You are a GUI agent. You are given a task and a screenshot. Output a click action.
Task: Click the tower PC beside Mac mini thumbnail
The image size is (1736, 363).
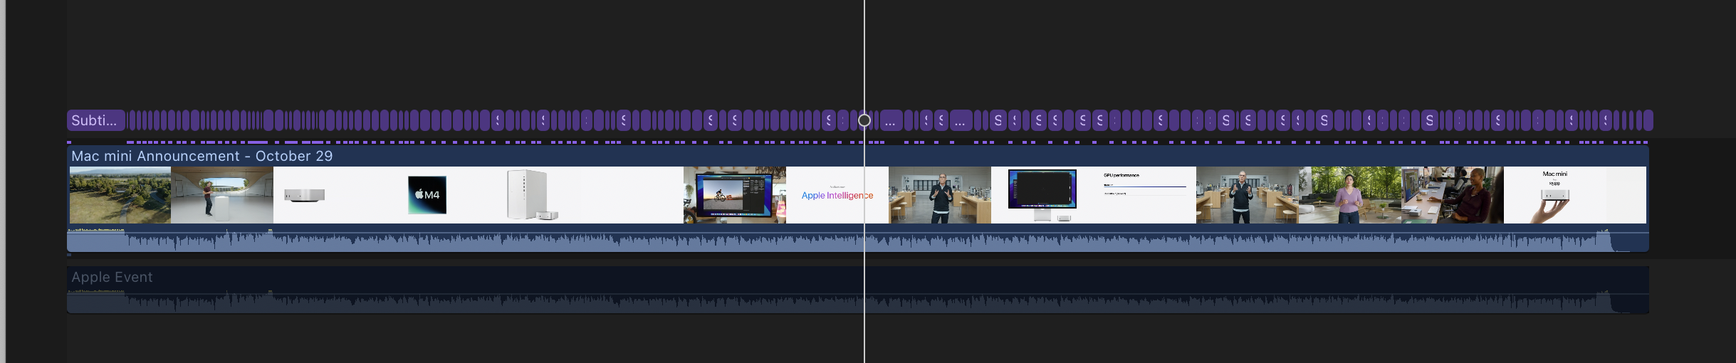[530, 195]
